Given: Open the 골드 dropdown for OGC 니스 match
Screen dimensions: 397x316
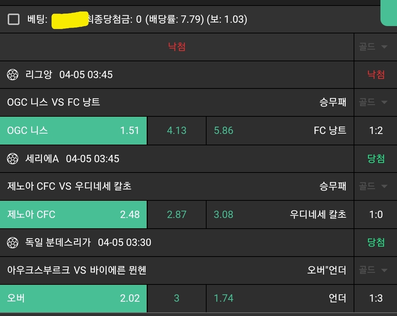Looking at the screenshot, I should click(373, 102).
